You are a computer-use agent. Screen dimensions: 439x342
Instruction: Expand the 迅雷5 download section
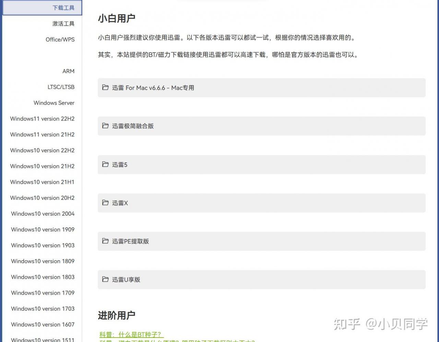262,164
